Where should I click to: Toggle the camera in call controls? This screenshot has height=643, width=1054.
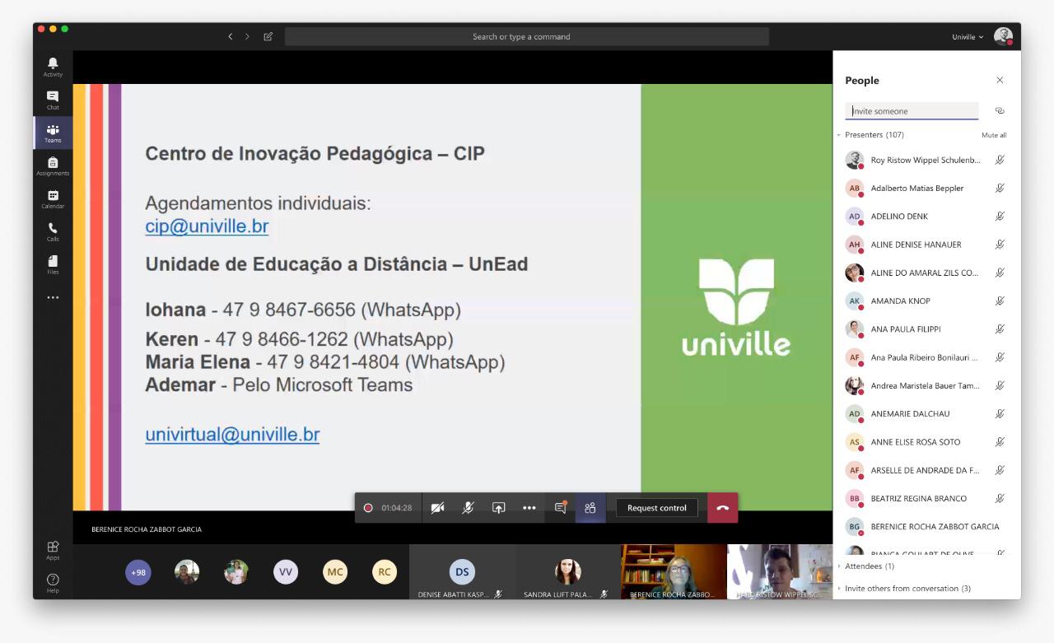[x=437, y=508]
